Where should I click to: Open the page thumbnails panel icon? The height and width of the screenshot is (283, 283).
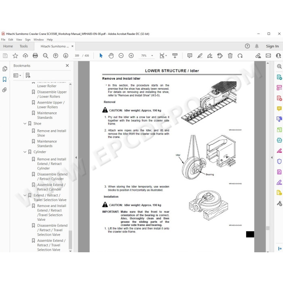click(5, 69)
